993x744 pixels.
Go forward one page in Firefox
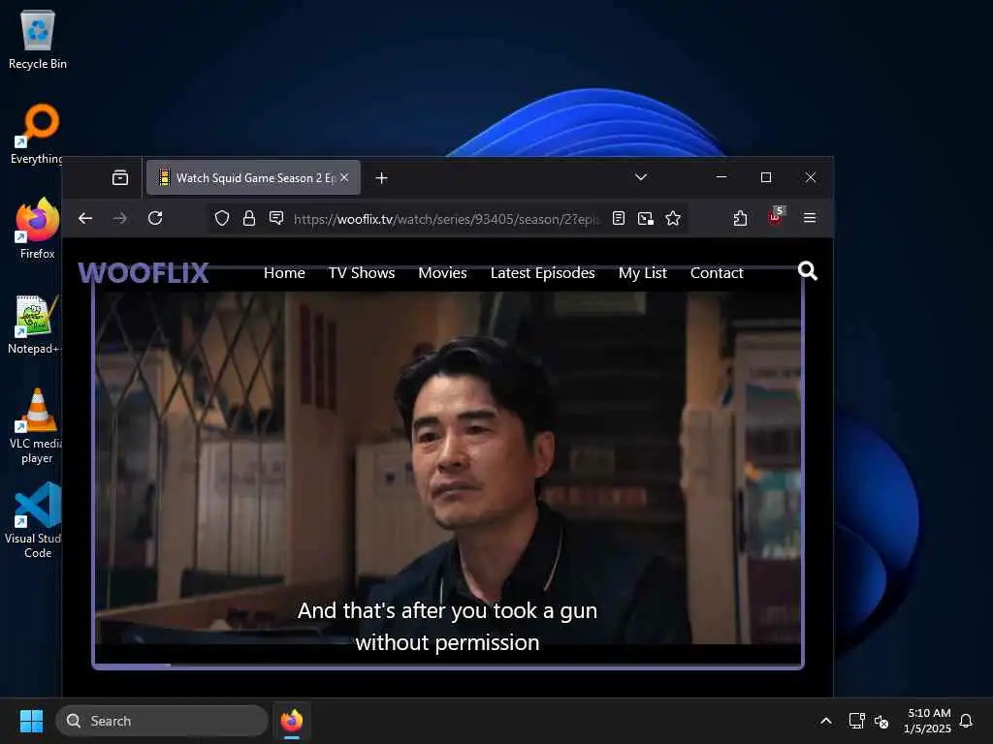[119, 218]
